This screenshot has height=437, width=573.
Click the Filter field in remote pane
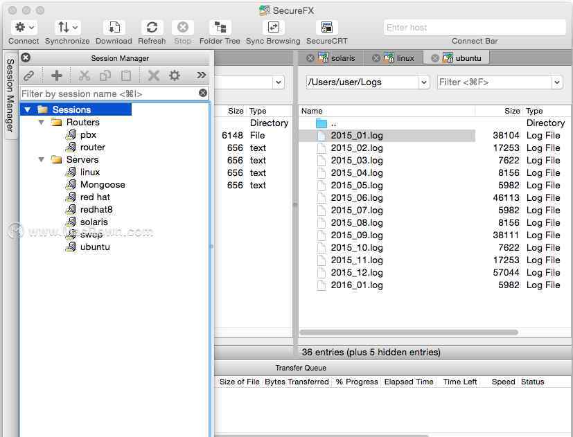pyautogui.click(x=494, y=82)
